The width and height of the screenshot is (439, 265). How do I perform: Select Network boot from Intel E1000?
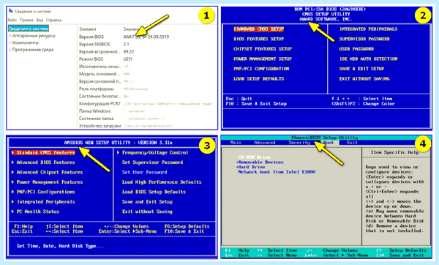(277, 172)
